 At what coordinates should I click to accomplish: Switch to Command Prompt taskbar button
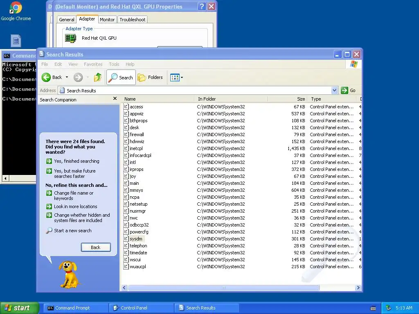(75, 308)
